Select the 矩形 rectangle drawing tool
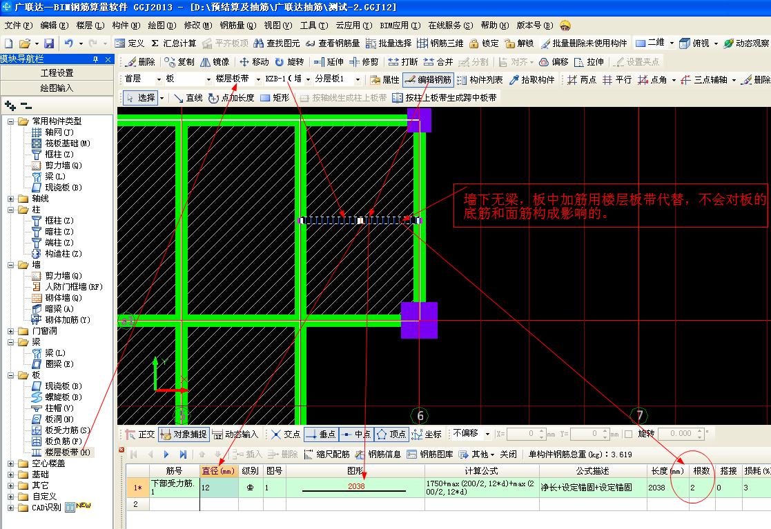771x529 pixels. click(275, 98)
